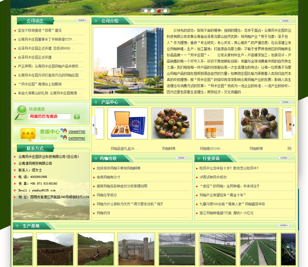Screen dimensions: 308x267
Task: Select the red active banner slide dot
Action: tap(159, 11)
